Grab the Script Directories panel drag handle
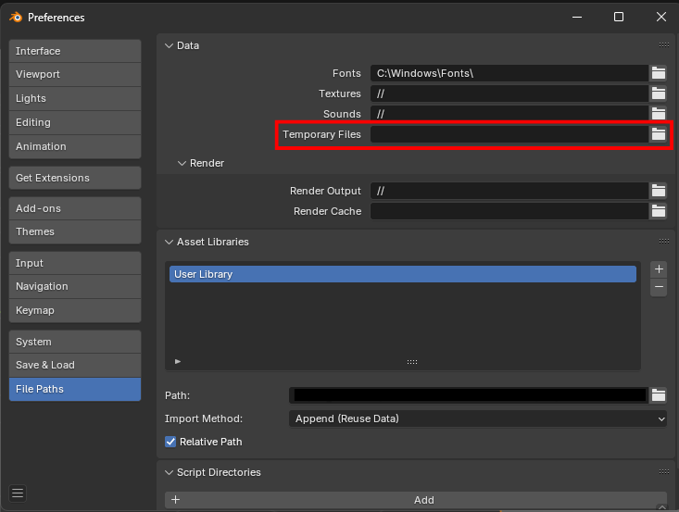The height and width of the screenshot is (512, 679). click(x=664, y=472)
